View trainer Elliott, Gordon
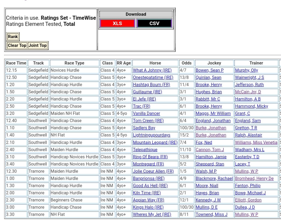 tap(248, 200)
